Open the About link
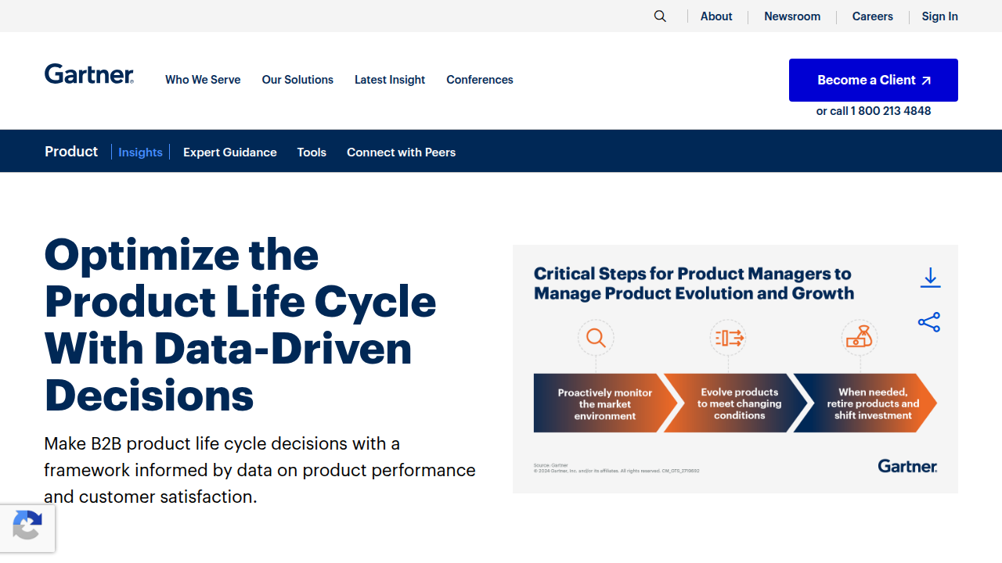 point(716,16)
